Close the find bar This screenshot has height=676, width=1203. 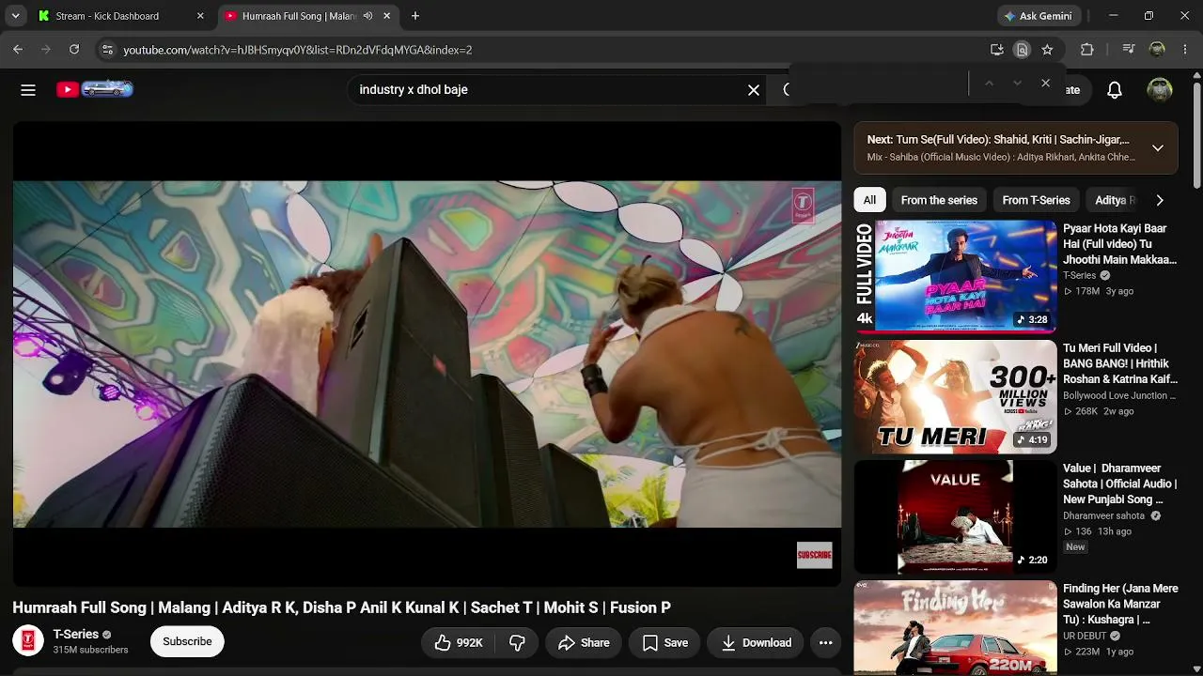1045,84
